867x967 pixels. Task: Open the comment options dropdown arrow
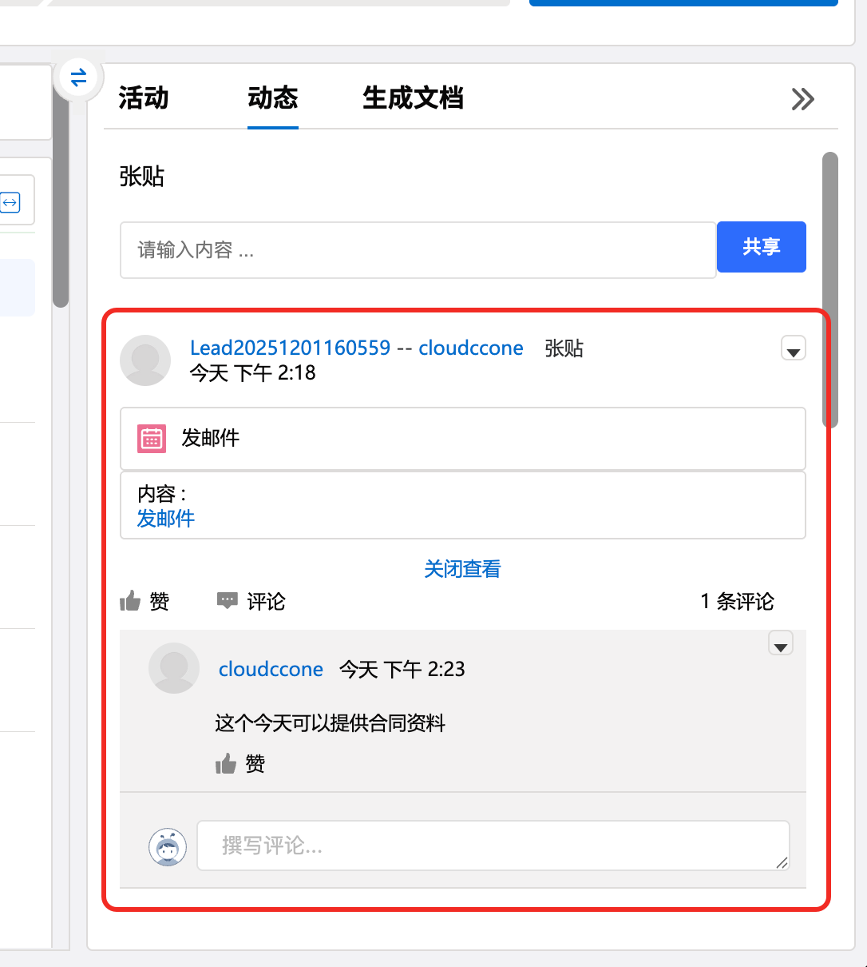click(x=780, y=644)
